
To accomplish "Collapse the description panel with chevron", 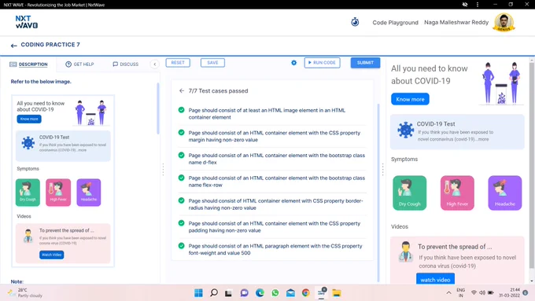I will tap(154, 64).
